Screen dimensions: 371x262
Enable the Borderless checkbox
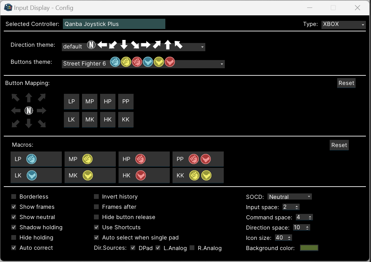coord(14,196)
